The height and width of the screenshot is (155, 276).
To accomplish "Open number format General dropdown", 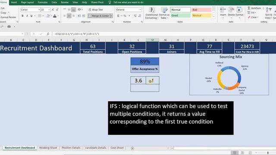I will coord(140,9).
